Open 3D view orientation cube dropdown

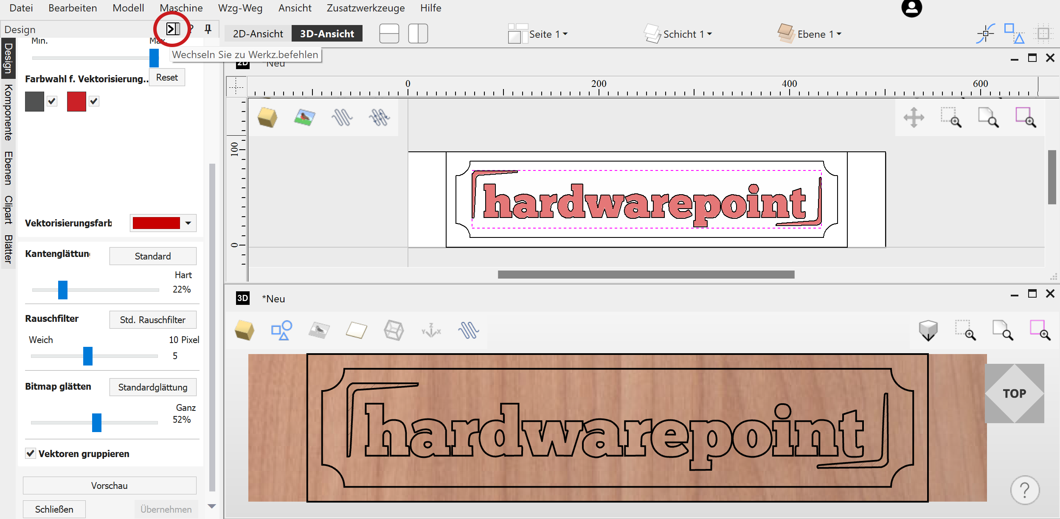[928, 330]
